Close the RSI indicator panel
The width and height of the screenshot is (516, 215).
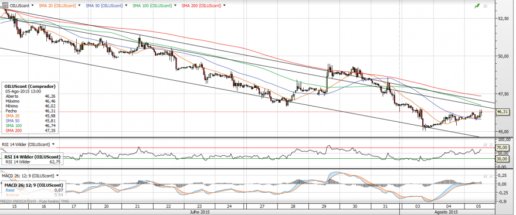pos(490,144)
